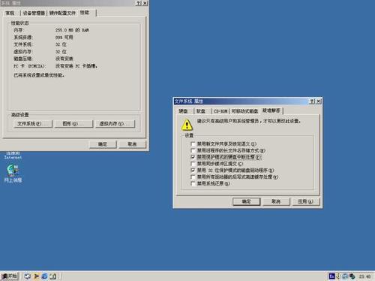The image size is (375, 281).
Task: Click the help question mark in 文件系统 dialog
Action: pos(312,101)
